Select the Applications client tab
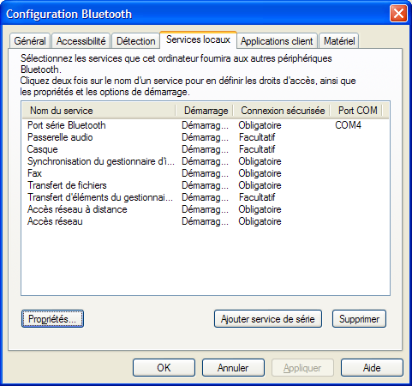The width and height of the screenshot is (412, 386). coord(277,41)
